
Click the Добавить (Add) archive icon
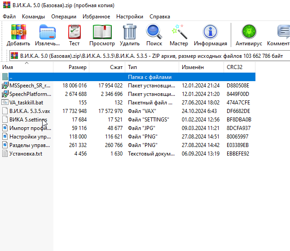pos(18,32)
